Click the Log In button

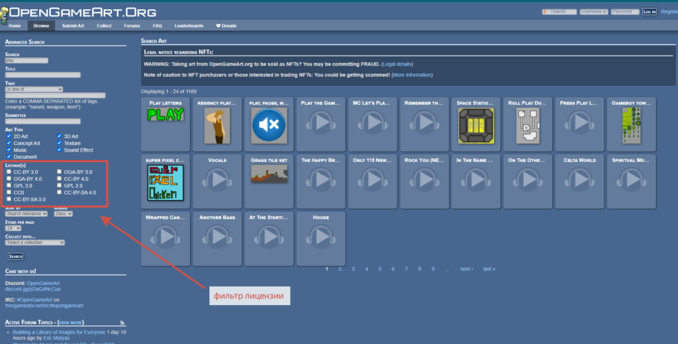[x=650, y=12]
